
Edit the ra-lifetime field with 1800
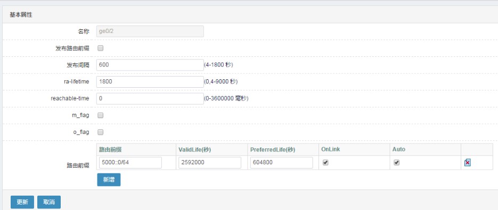tap(150, 81)
